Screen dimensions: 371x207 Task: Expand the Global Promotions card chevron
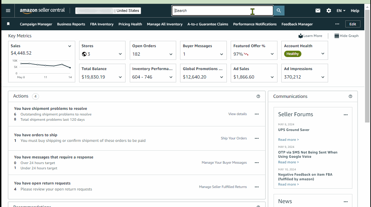click(222, 77)
